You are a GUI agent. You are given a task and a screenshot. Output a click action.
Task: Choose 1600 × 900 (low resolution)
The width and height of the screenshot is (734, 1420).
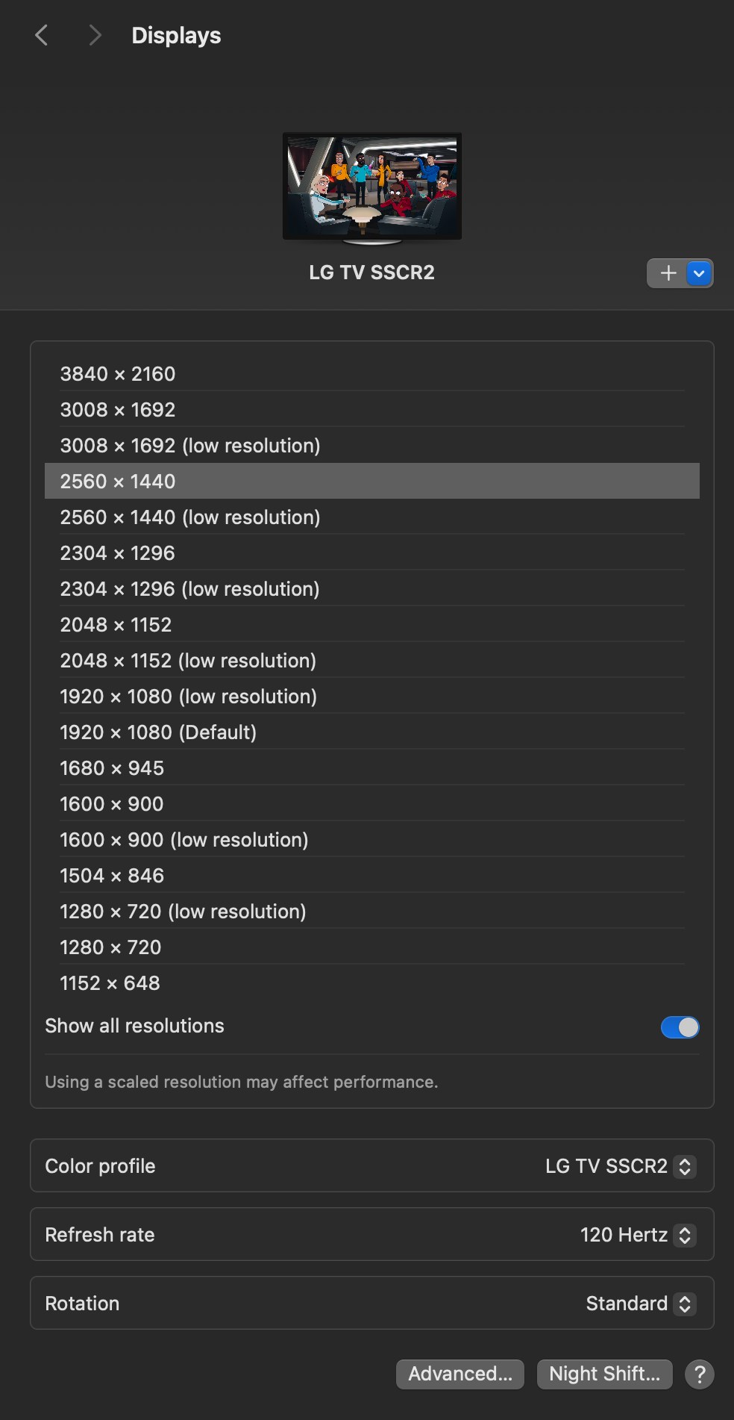(x=184, y=840)
